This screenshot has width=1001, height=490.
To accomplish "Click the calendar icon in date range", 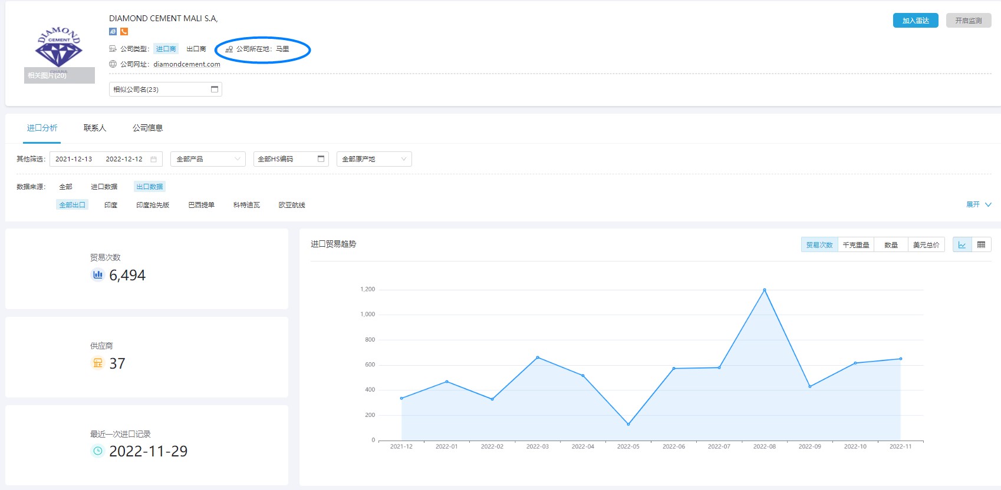I will point(154,159).
